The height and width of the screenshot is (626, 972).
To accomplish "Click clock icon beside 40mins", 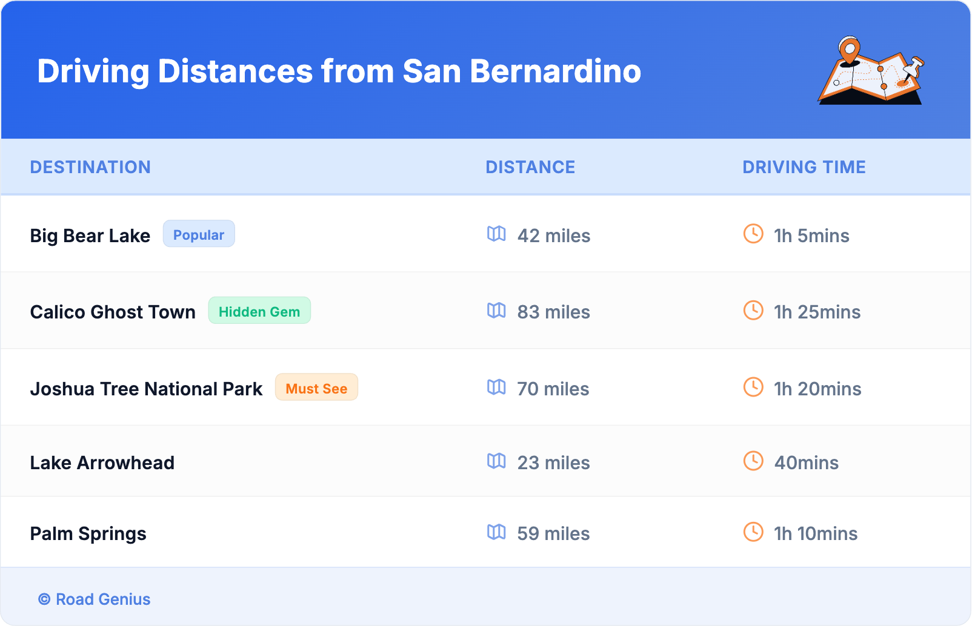I will coord(753,461).
